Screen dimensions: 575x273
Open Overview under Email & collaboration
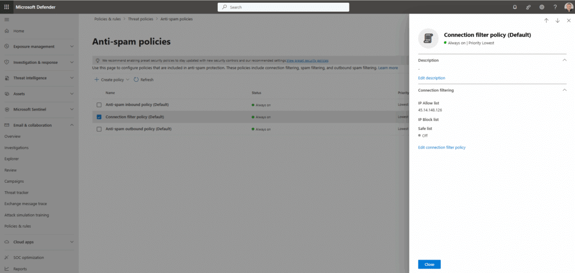[x=12, y=137]
